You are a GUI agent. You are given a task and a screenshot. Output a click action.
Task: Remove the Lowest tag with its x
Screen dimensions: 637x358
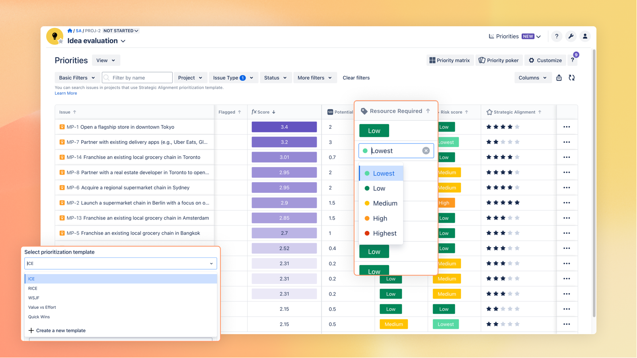(425, 150)
